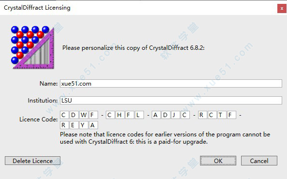Click the CrystalDiffract crystal lattice logo icon
287x179 pixels.
[32, 47]
